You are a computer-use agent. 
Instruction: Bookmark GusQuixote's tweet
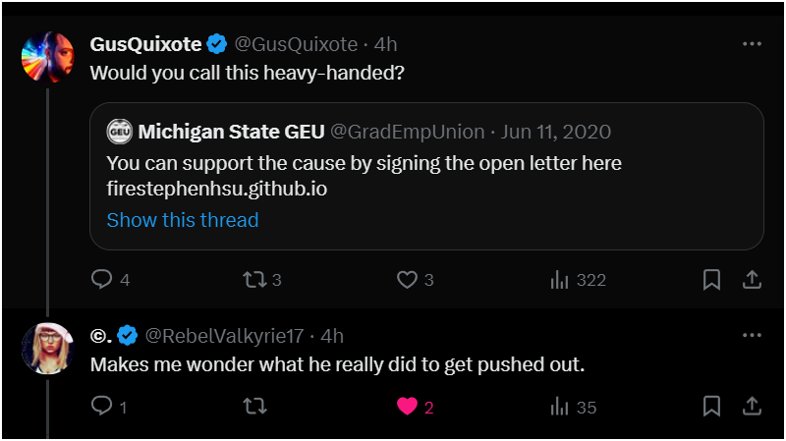712,280
